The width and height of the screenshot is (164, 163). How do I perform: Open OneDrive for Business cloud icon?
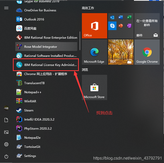[19, 10]
